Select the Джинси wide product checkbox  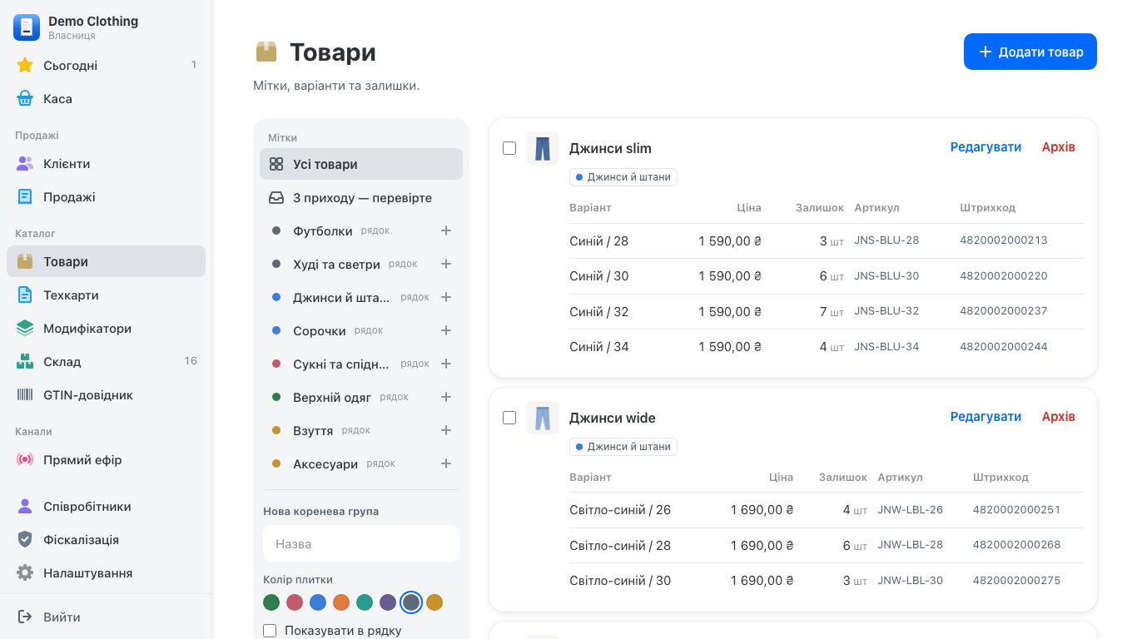[x=509, y=418]
